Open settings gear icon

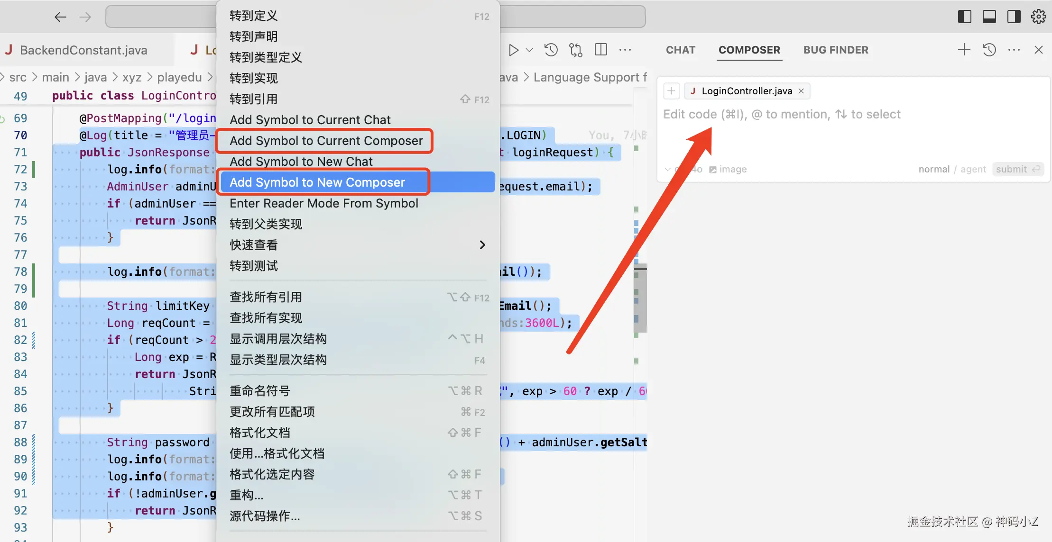(1038, 17)
